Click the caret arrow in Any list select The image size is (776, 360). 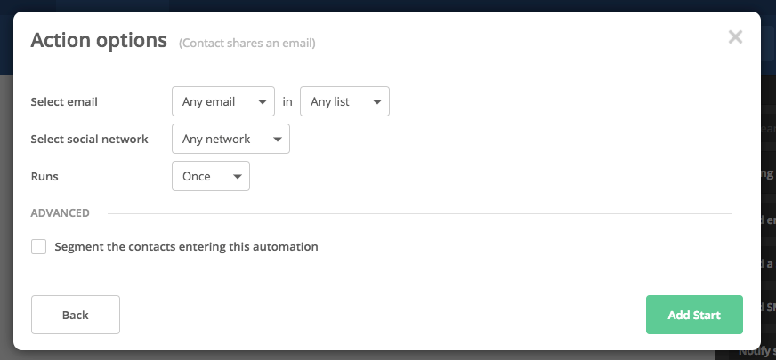[376, 102]
